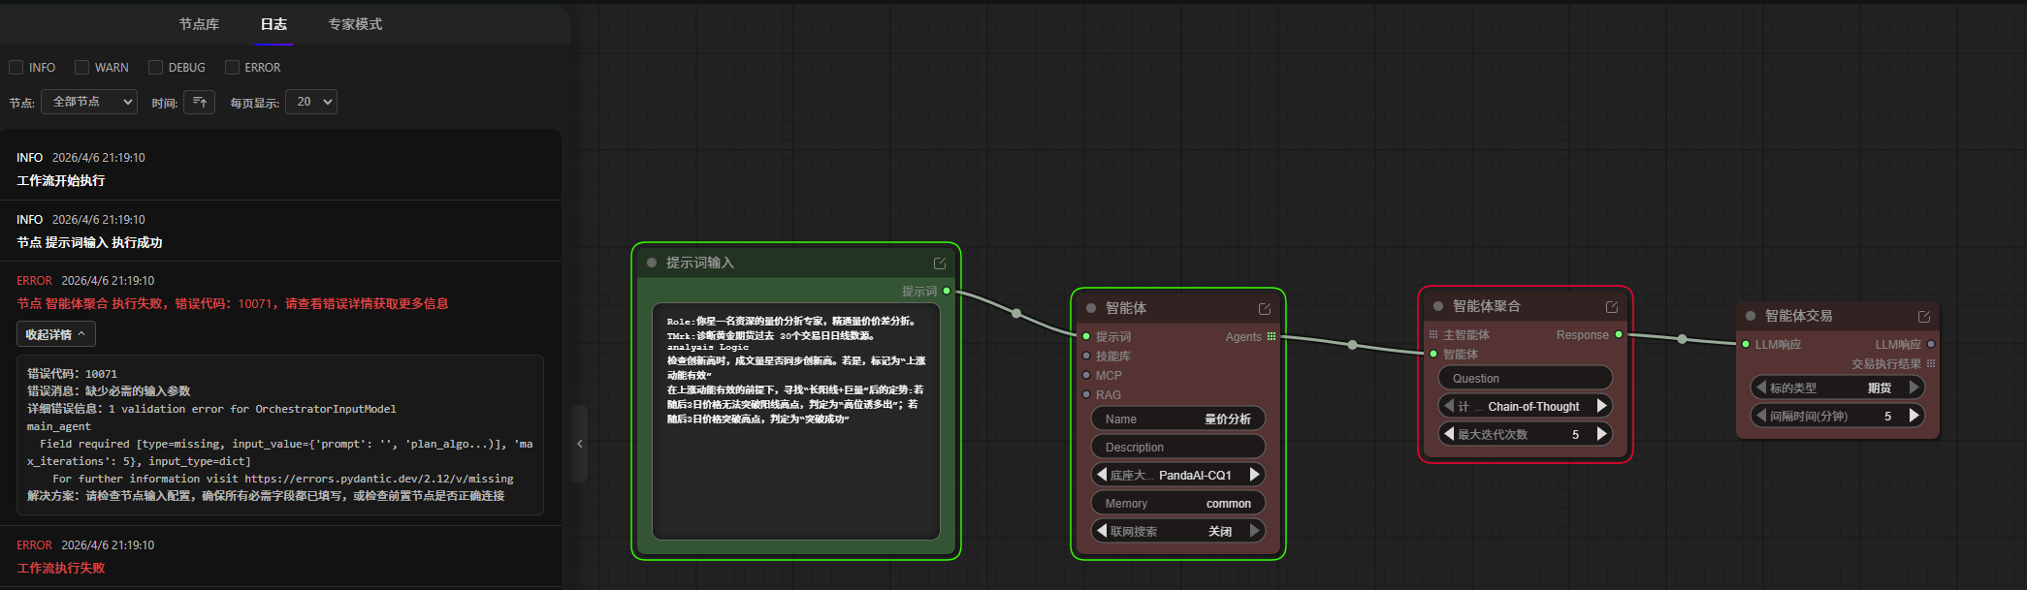This screenshot has height=590, width=2027.
Task: Tick the ERROR log filter checkbox
Action: click(233, 68)
